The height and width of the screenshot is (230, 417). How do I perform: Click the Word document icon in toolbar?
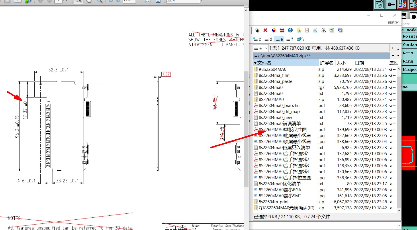coord(340,30)
